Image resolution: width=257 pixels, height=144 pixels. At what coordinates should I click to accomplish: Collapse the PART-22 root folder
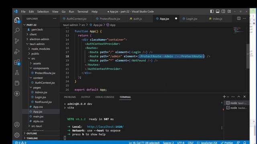[41, 25]
